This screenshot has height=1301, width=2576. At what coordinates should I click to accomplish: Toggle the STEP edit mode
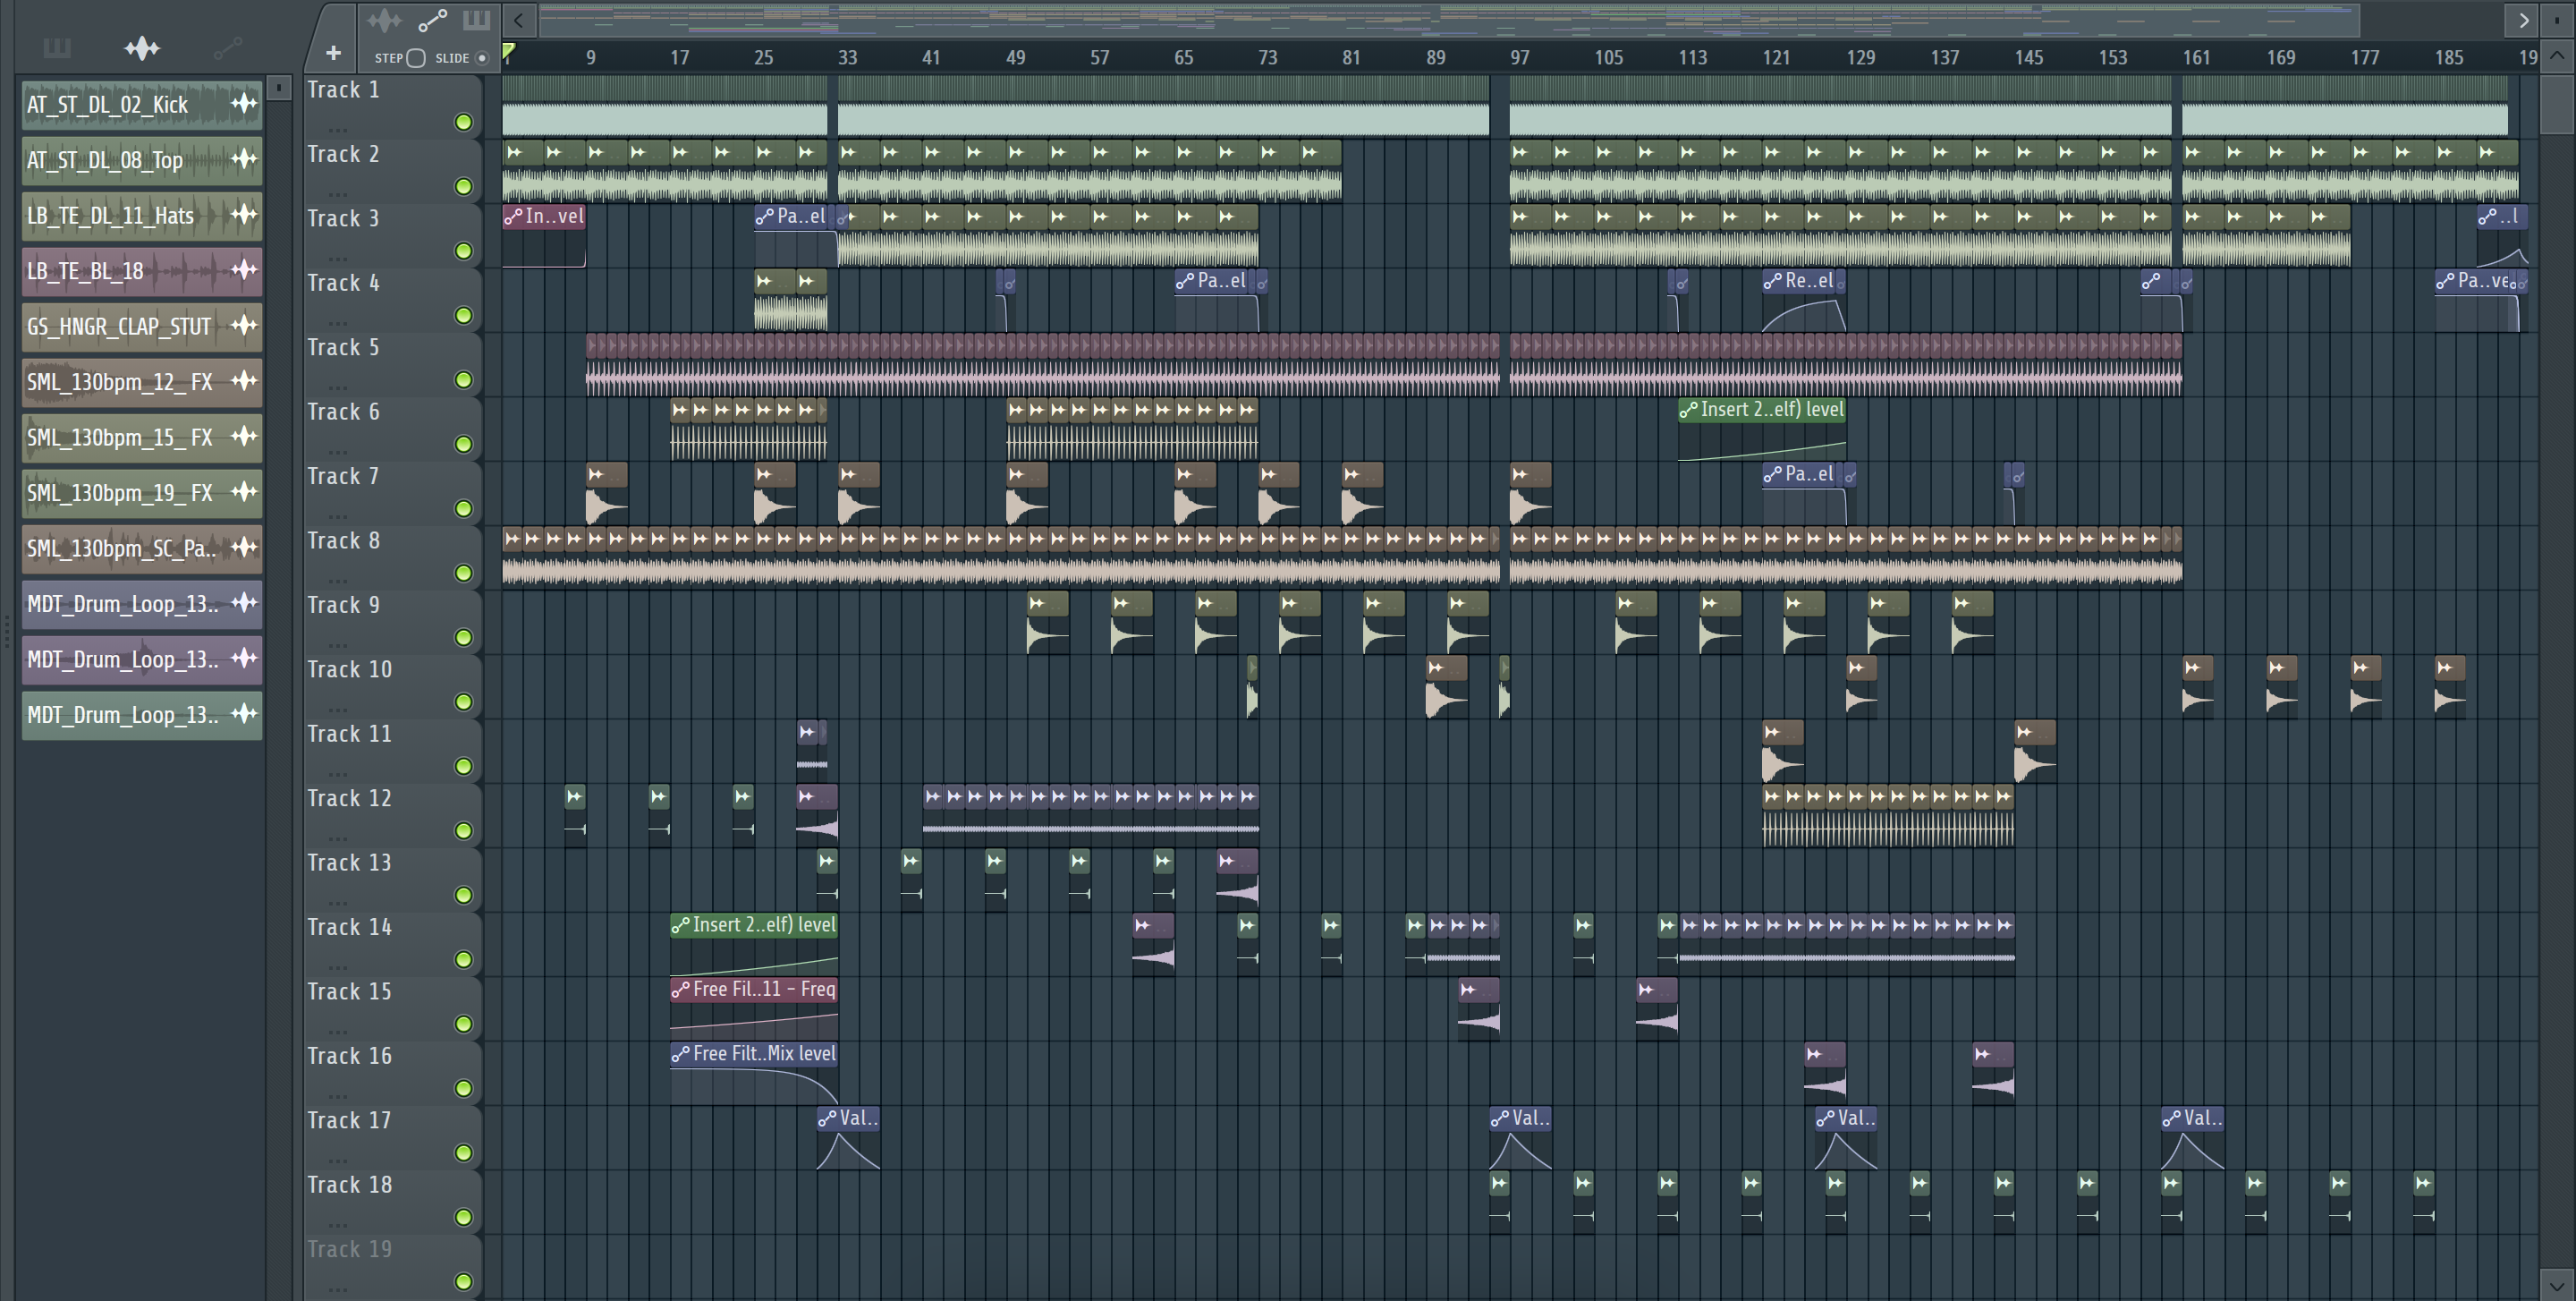point(416,58)
